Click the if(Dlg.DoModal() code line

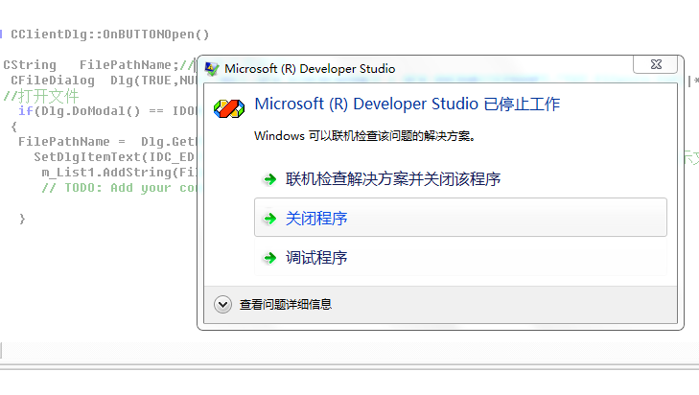[x=107, y=111]
